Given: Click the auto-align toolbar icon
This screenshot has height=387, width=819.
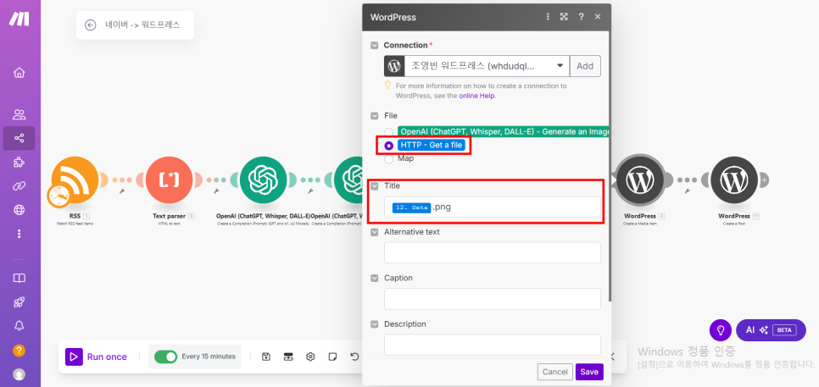Looking at the screenshot, I should (287, 357).
